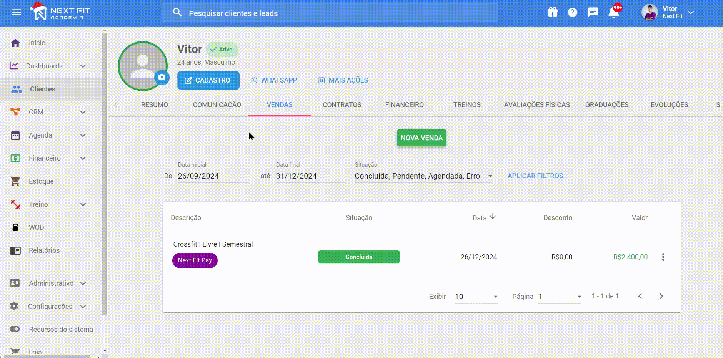Viewport: 723px width, 358px height.
Task: Open the chat messages icon
Action: pos(593,12)
